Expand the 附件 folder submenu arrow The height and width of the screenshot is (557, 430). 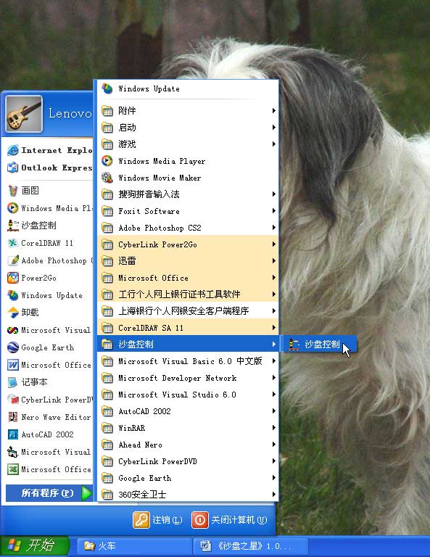(274, 111)
